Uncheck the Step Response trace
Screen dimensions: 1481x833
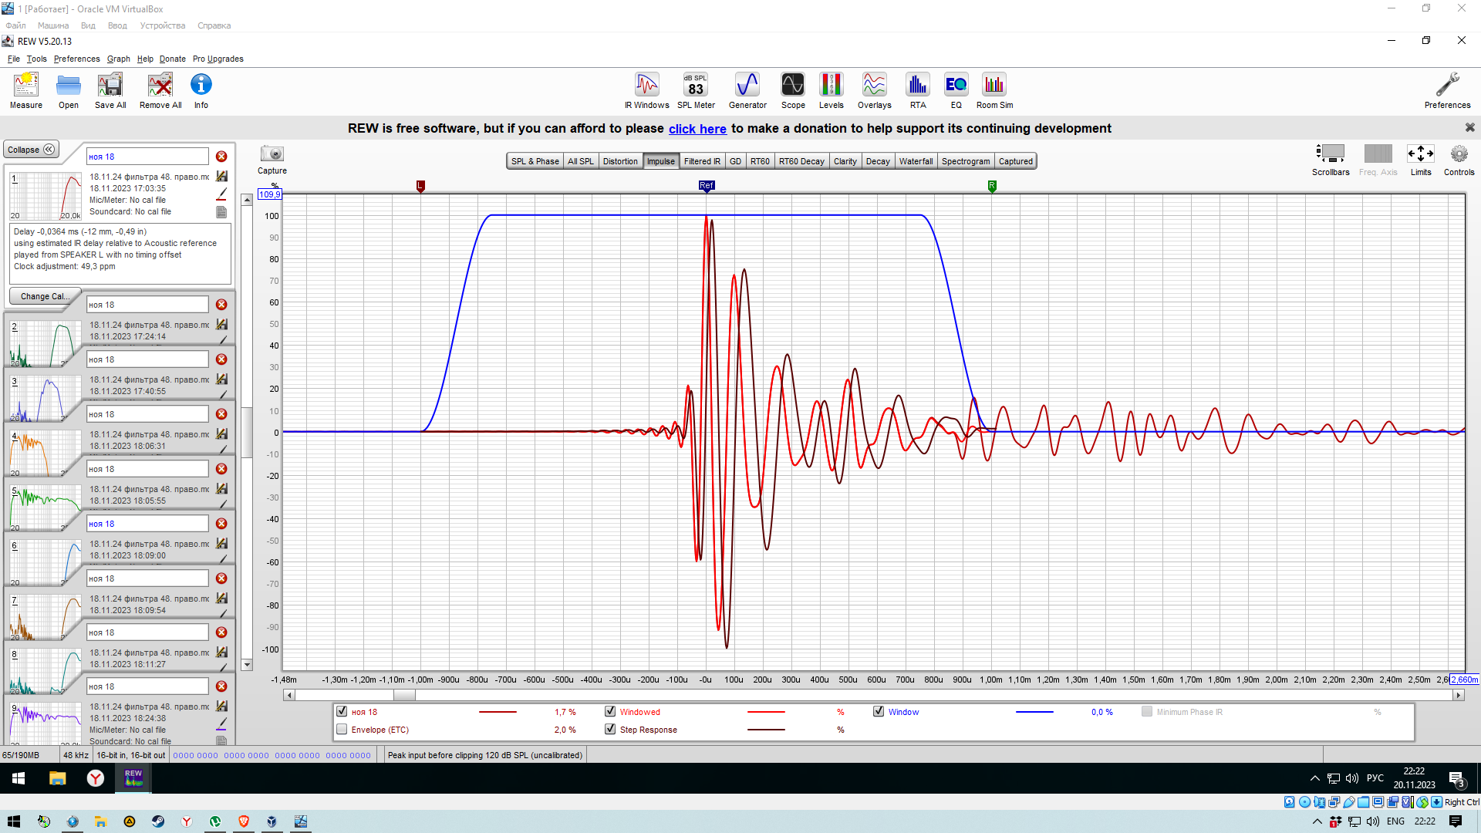pyautogui.click(x=610, y=730)
